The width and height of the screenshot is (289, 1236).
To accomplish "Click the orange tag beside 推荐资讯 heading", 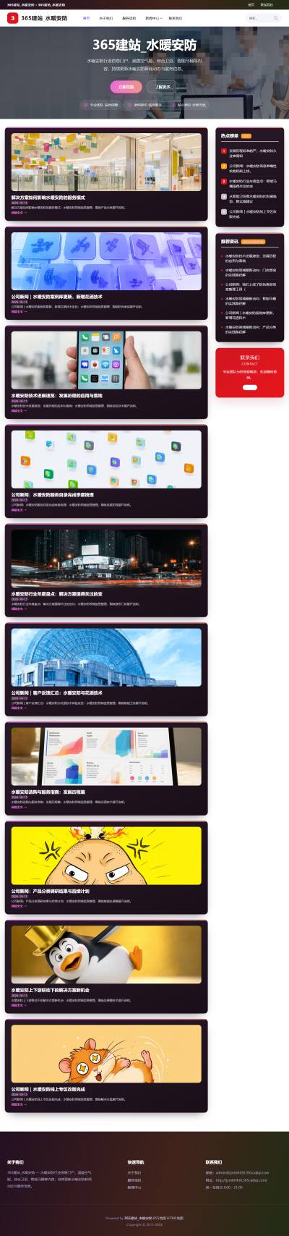I will tap(253, 242).
